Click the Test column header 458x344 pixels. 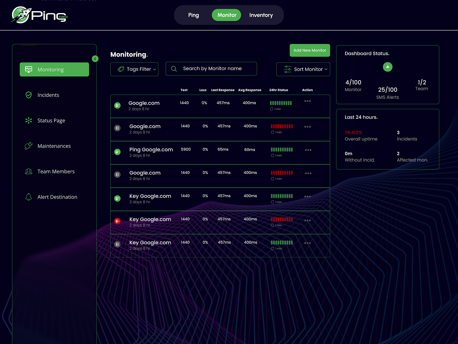(x=184, y=90)
